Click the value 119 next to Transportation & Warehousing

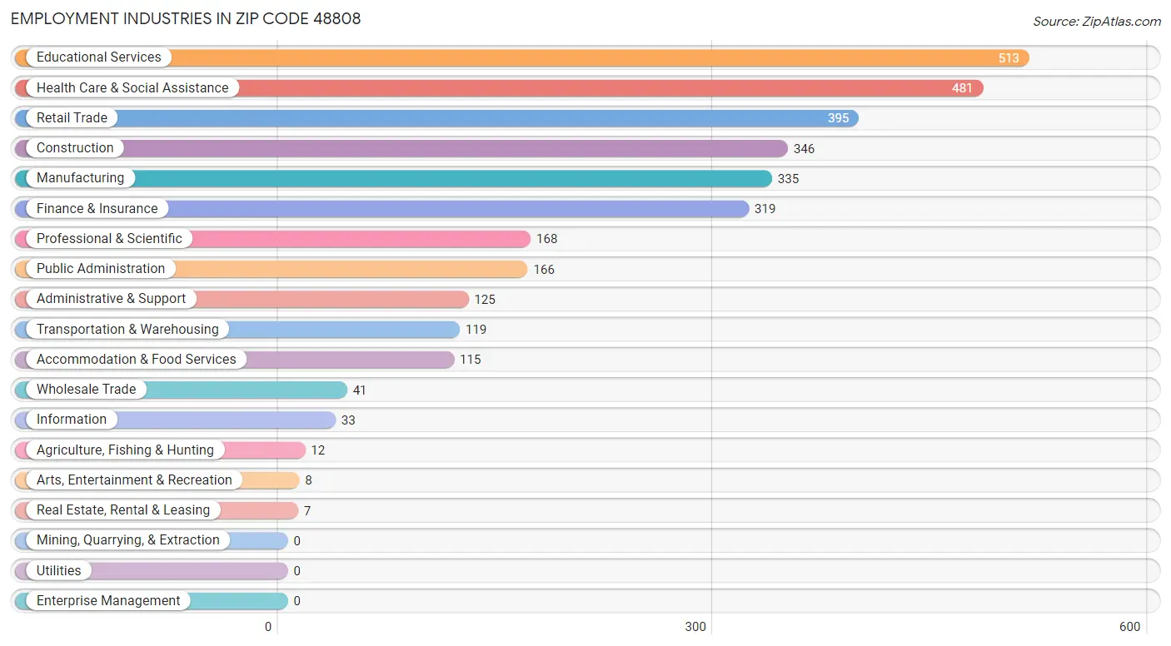pos(476,330)
